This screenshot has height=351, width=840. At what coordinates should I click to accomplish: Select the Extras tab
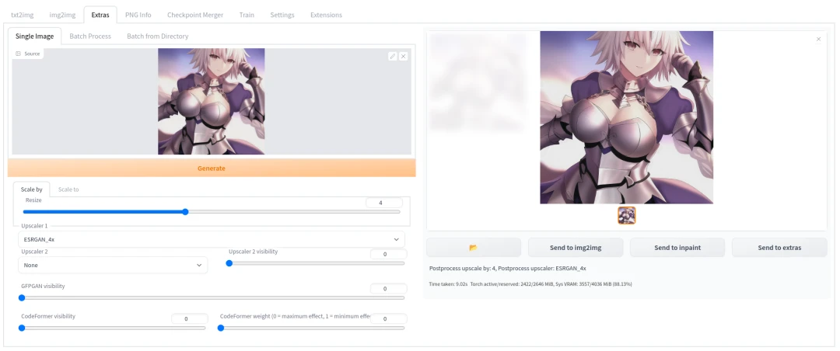click(x=100, y=15)
